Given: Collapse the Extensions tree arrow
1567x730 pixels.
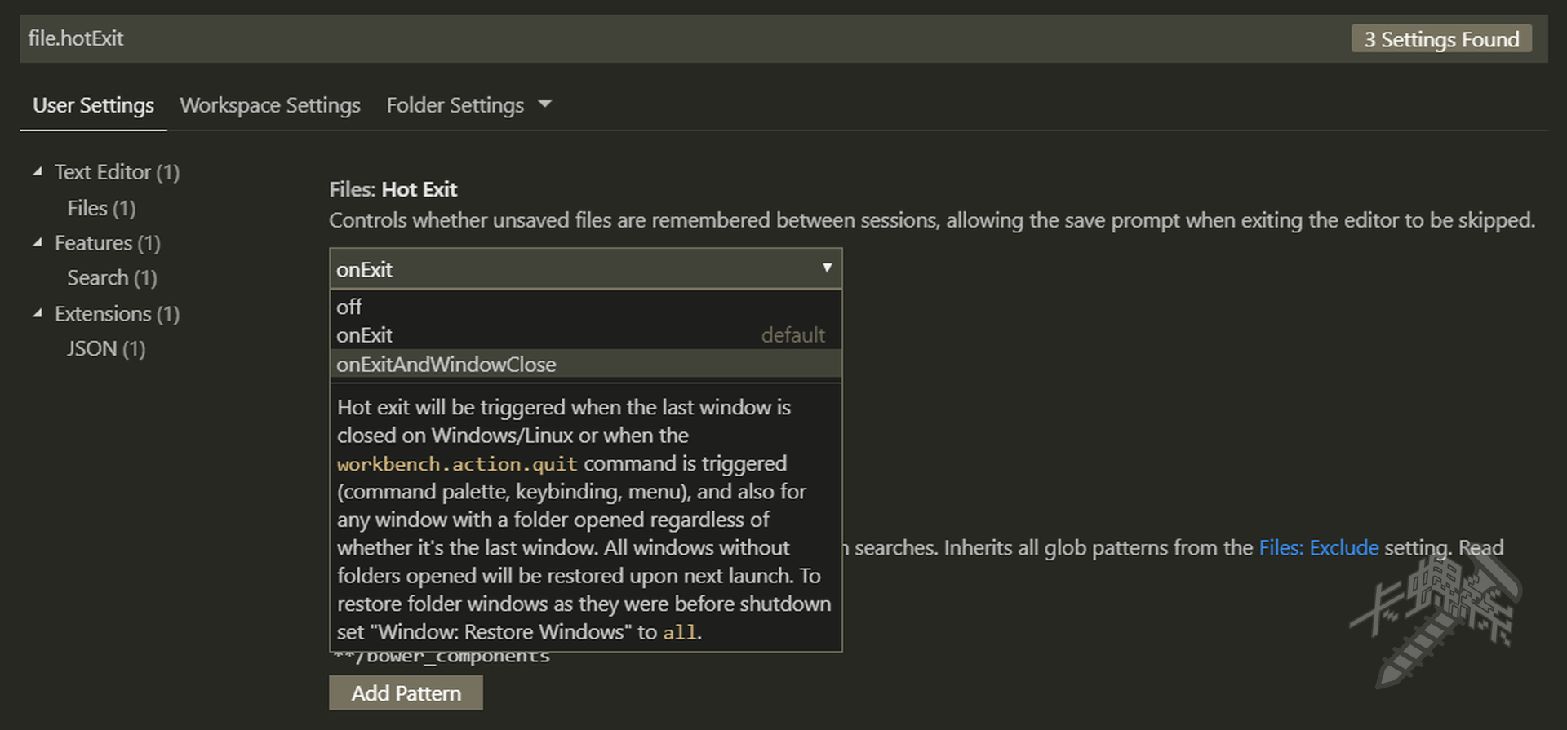Looking at the screenshot, I should [x=38, y=314].
